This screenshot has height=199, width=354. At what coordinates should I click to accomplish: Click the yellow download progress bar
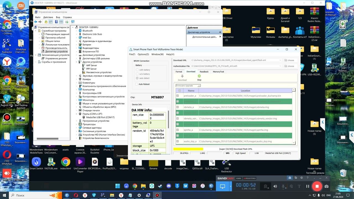click(x=188, y=149)
